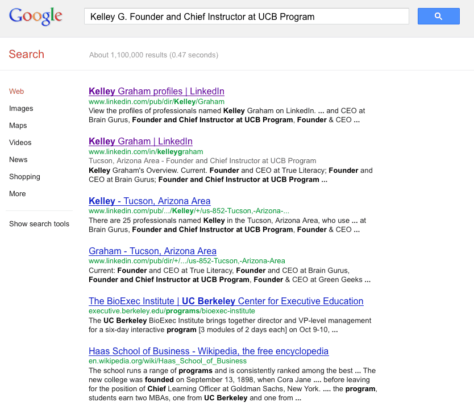Open the BioExec Institute UC Berkeley link
The width and height of the screenshot is (474, 410).
[226, 301]
